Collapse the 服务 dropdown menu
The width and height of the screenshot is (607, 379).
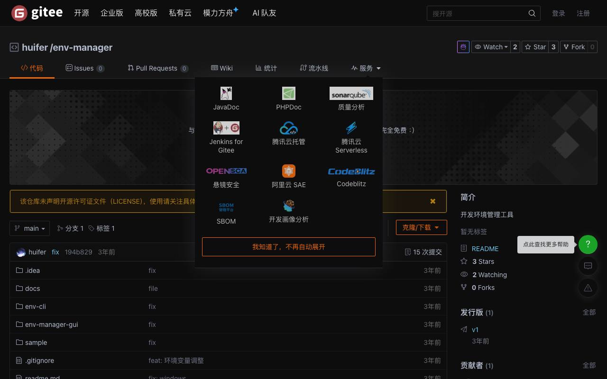(366, 68)
